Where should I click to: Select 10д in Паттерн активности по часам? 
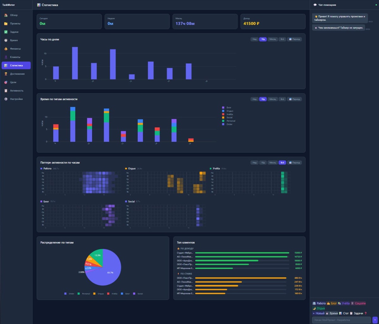(x=263, y=163)
